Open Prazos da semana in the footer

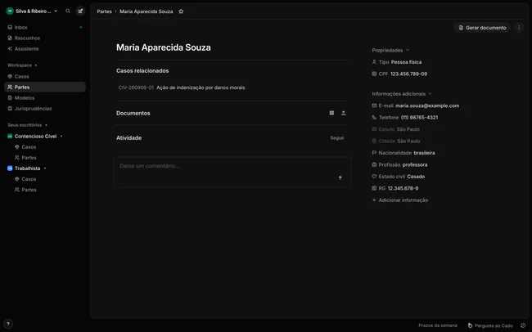[438, 325]
